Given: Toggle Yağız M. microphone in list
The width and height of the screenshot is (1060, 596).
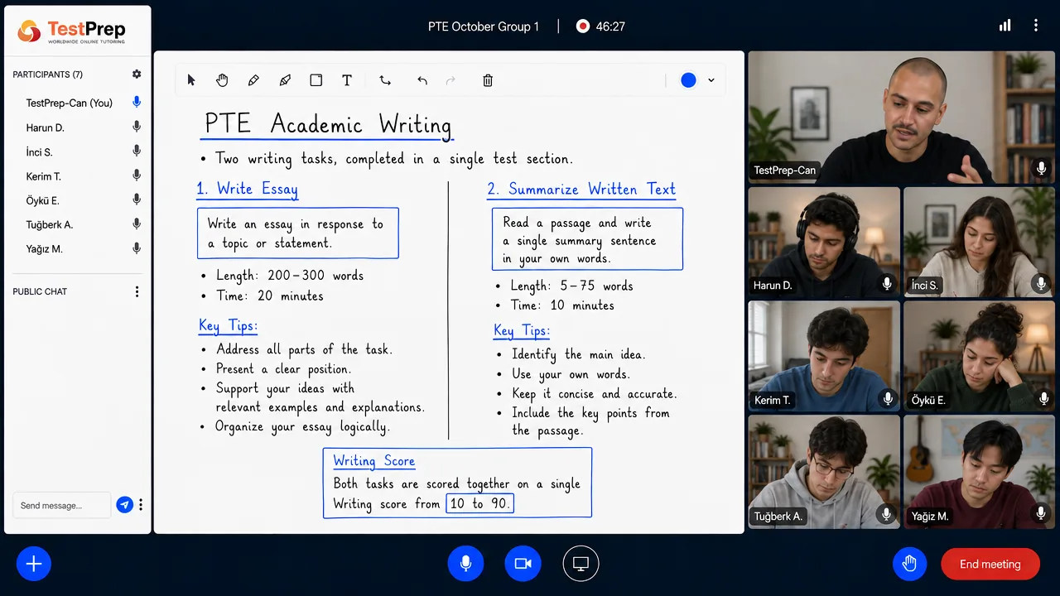Looking at the screenshot, I should click(x=137, y=248).
